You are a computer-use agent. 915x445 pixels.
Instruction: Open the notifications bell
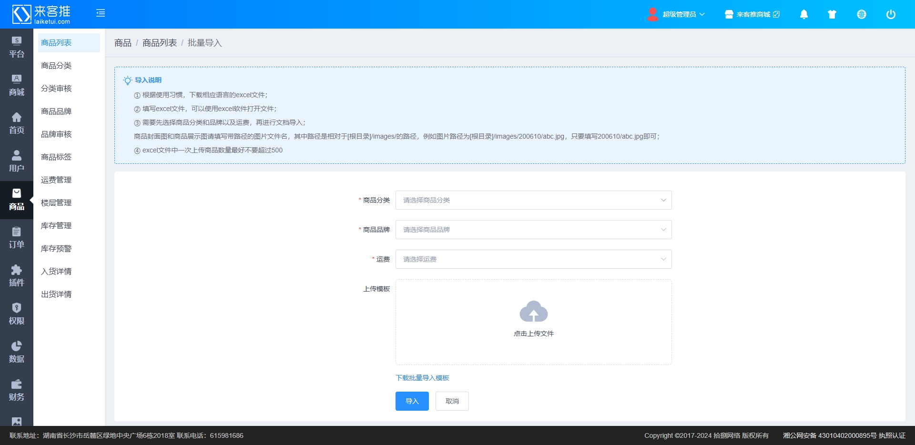click(803, 14)
